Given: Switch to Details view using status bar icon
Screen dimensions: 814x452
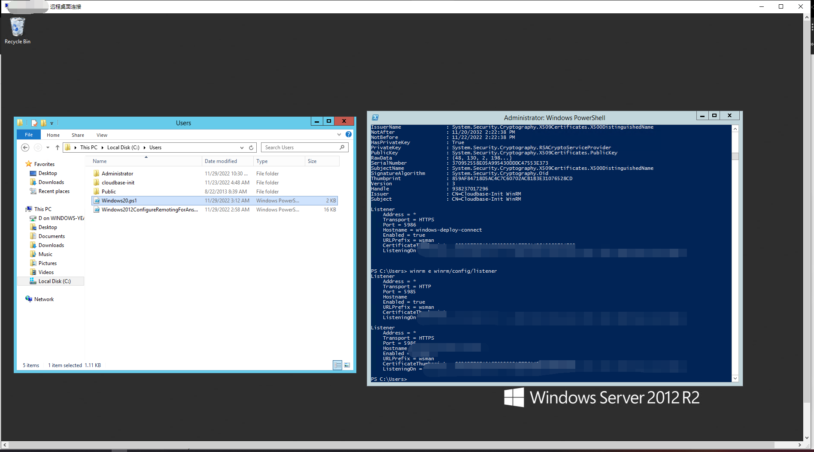Looking at the screenshot, I should pos(337,365).
